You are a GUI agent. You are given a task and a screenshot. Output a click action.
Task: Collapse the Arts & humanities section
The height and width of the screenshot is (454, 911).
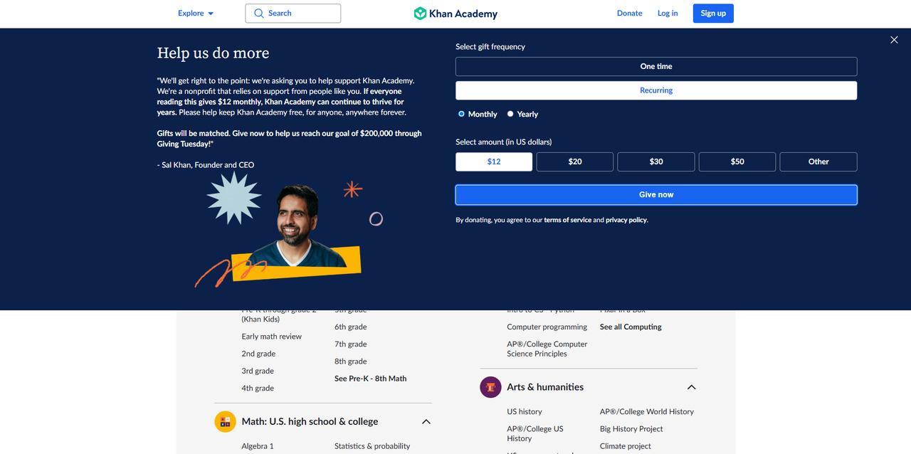pyautogui.click(x=691, y=387)
